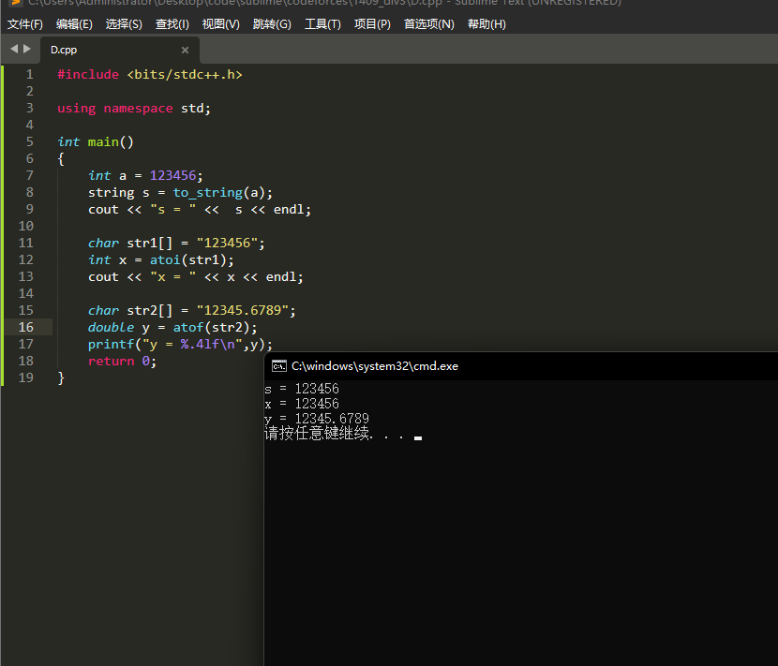This screenshot has width=778, height=666.
Task: Open the 跳转(G) menu
Action: [272, 23]
